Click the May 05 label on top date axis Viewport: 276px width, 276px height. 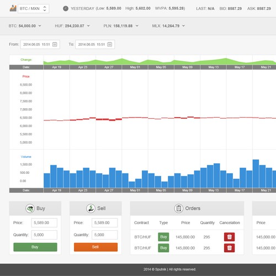[x=161, y=67]
